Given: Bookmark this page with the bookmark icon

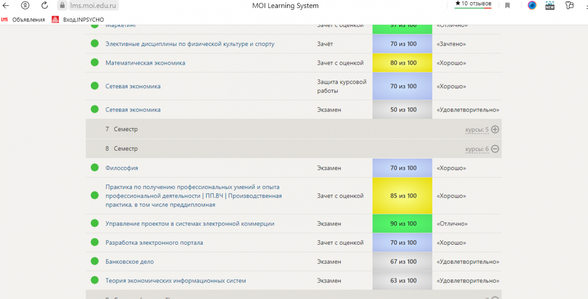Looking at the screenshot, I should tap(508, 6).
